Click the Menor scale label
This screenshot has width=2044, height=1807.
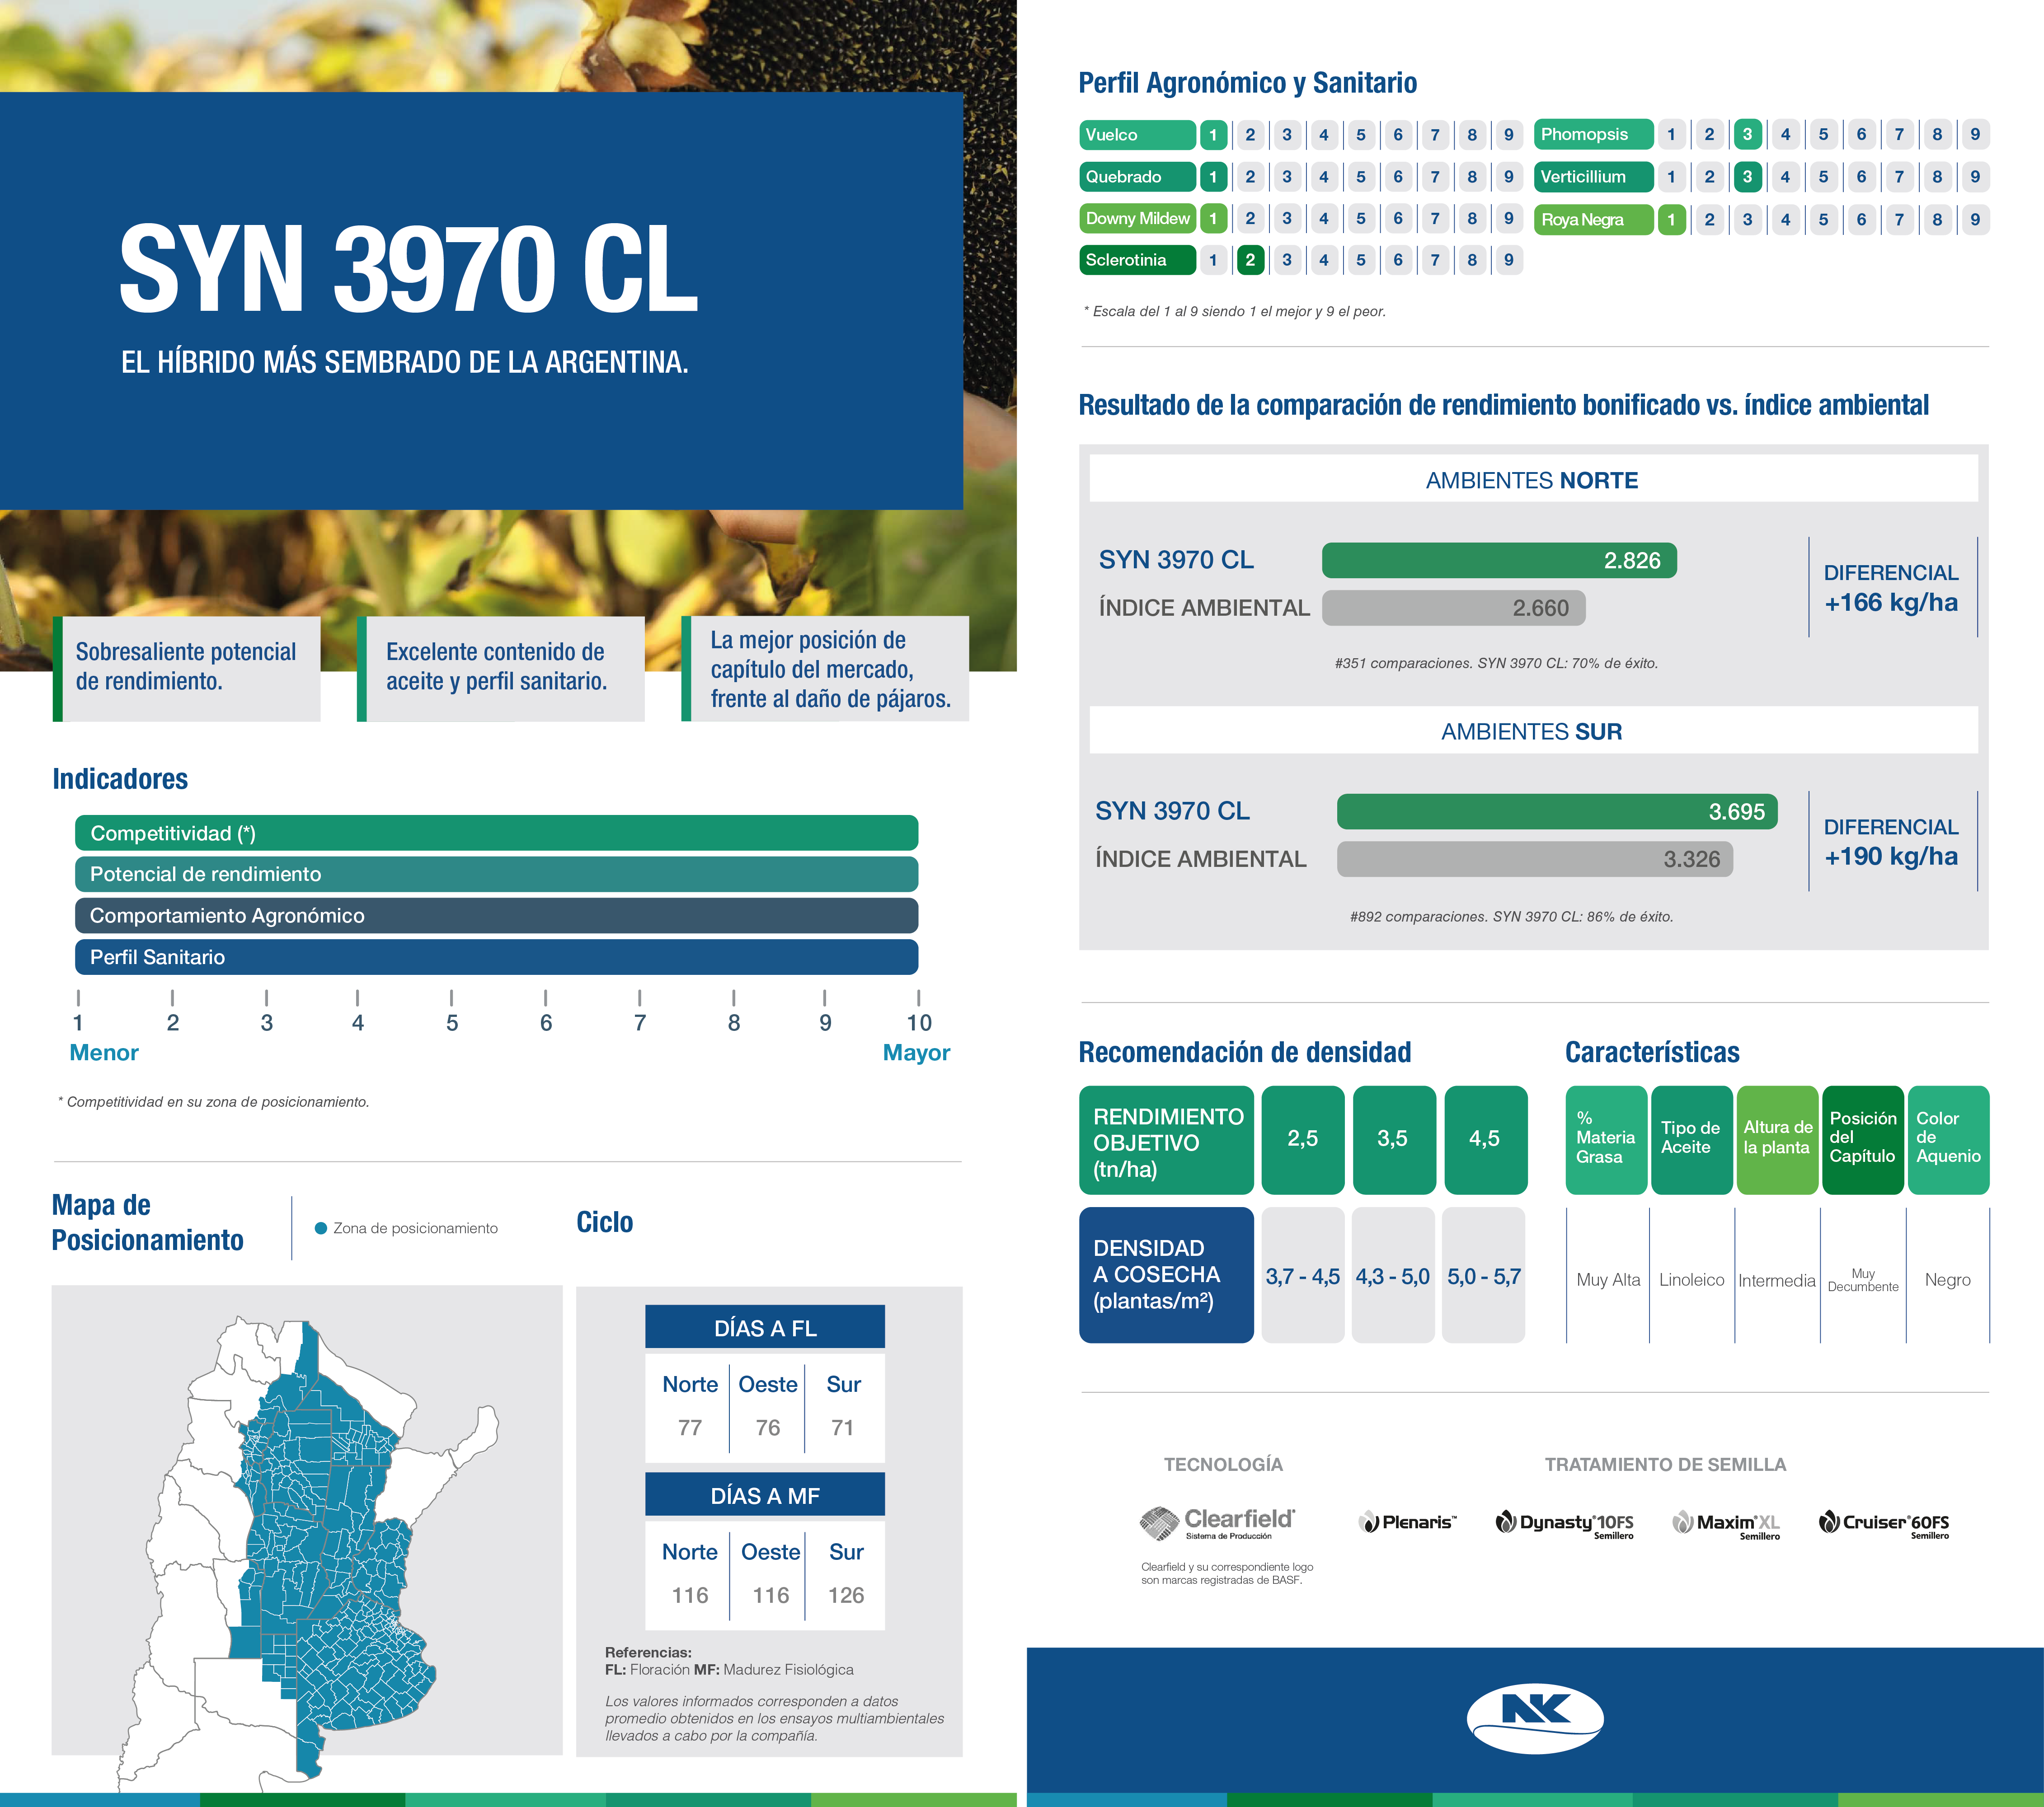tap(104, 1053)
